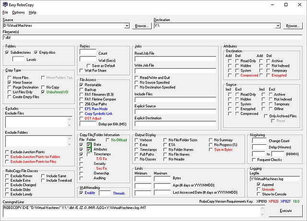The width and height of the screenshot is (307, 221).
Task: Open the File menu
Action: 5,12
